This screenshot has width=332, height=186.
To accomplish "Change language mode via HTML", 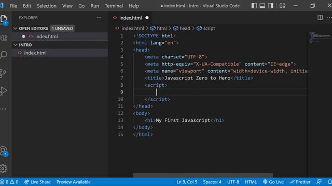I will (251, 182).
